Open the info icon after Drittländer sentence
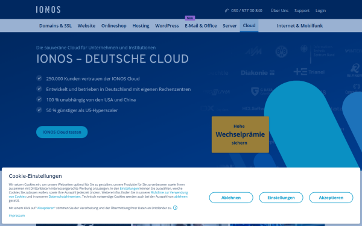The width and height of the screenshot is (362, 226). coord(175,208)
